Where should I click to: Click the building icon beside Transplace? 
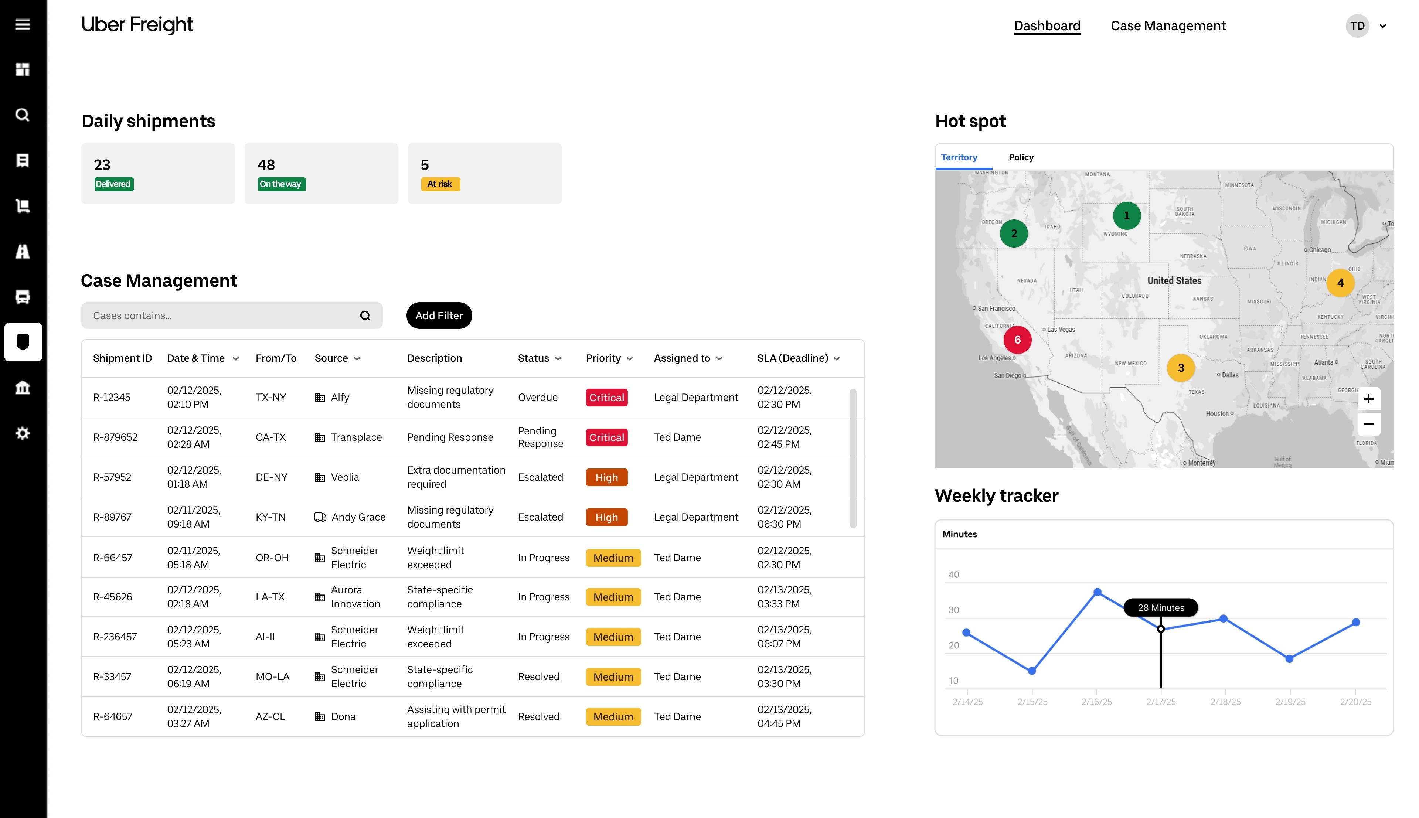point(320,437)
